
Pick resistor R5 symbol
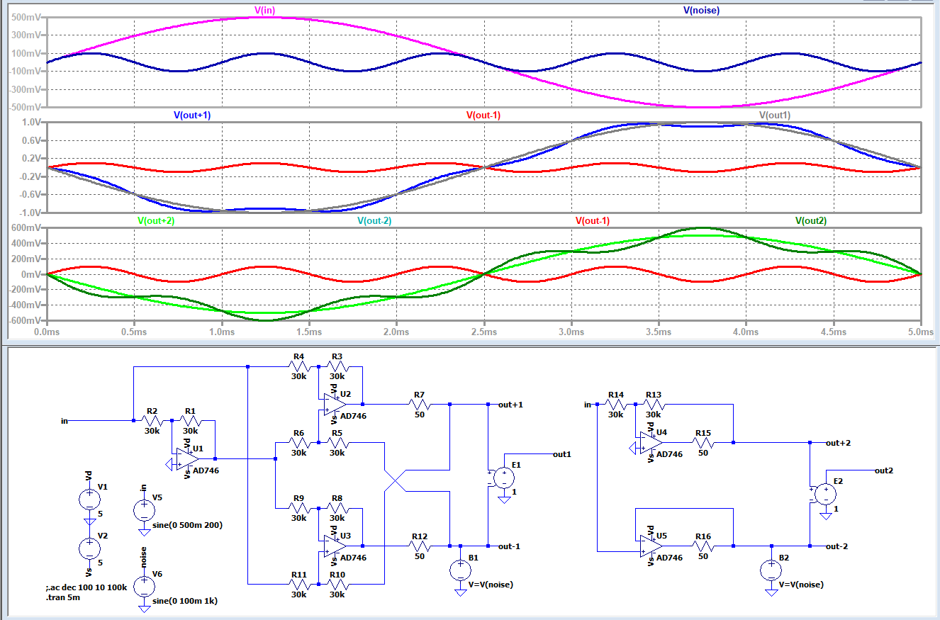(337, 443)
